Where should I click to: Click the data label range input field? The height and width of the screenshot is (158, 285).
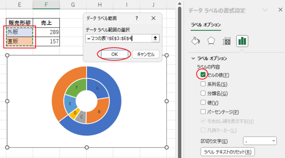point(118,38)
